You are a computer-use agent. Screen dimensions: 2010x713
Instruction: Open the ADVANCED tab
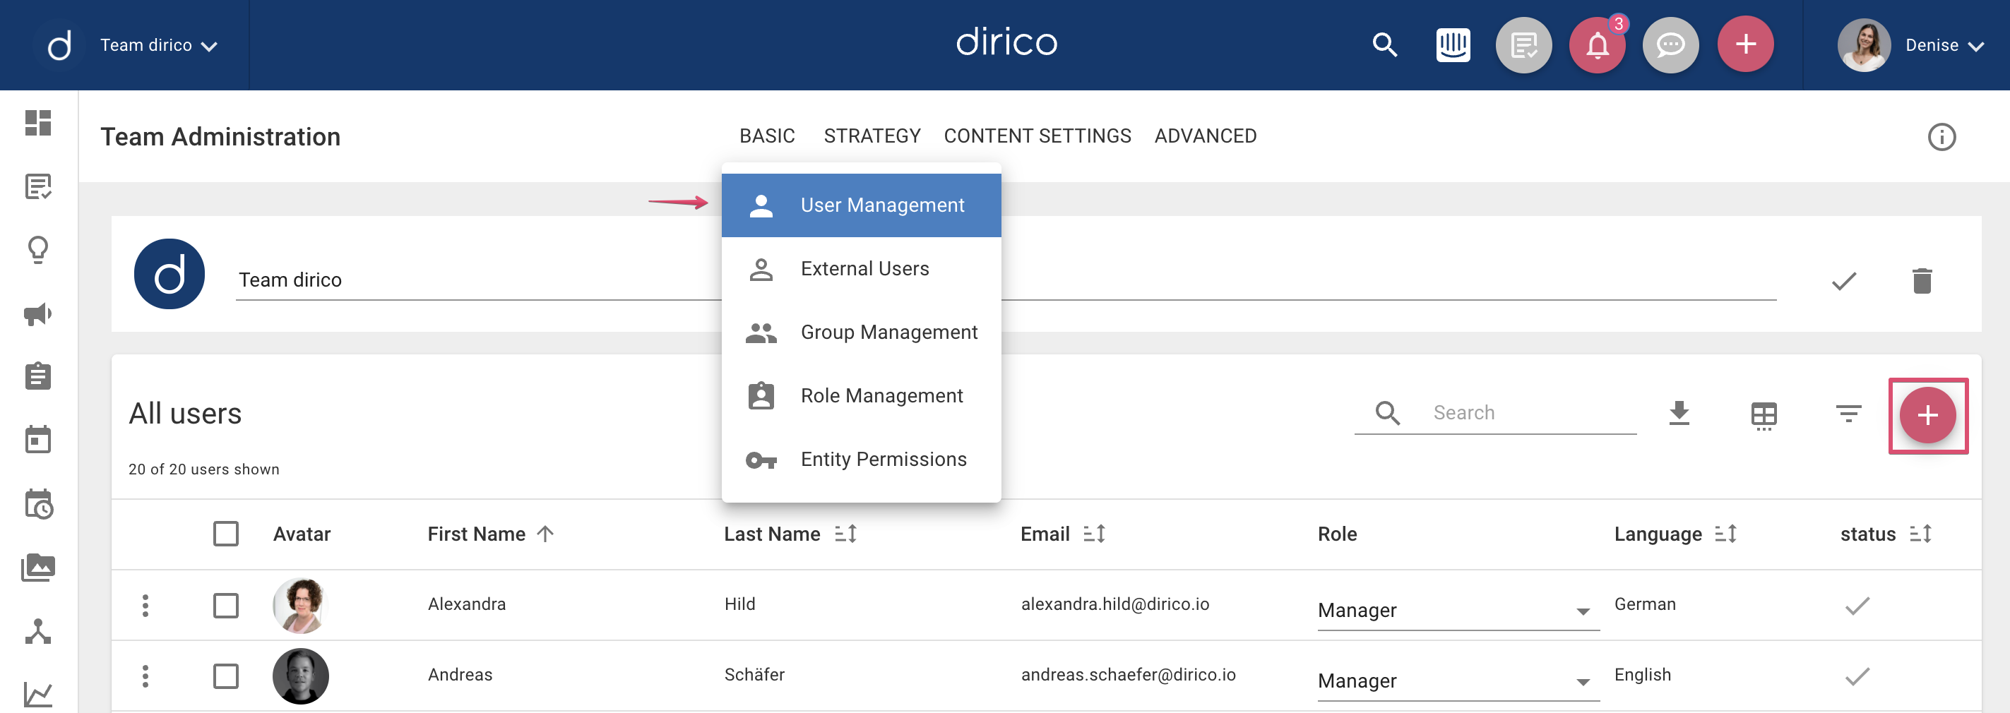[x=1206, y=136]
